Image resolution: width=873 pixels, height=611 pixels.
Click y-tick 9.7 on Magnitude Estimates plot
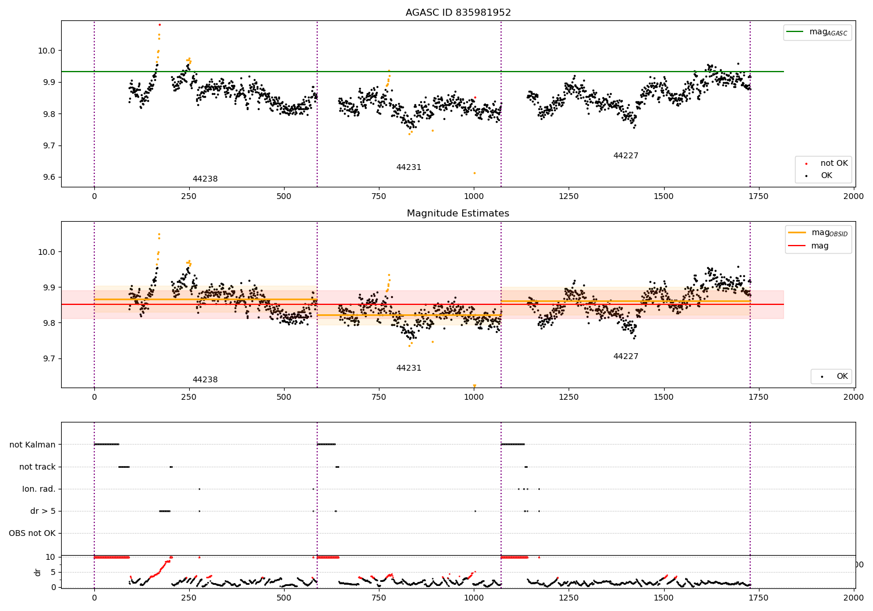point(48,358)
